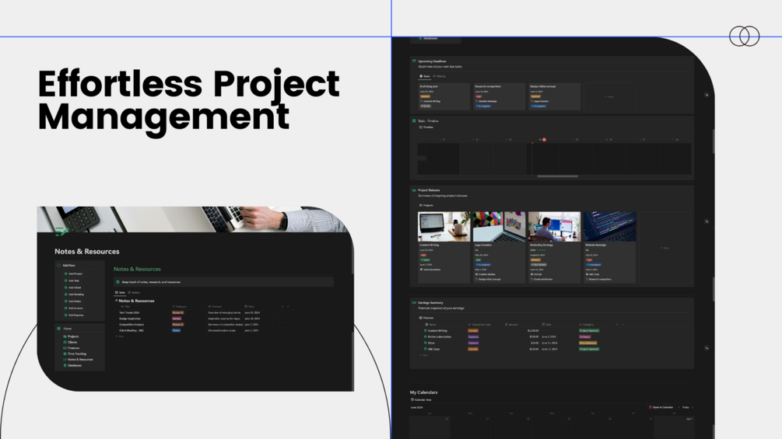Select the Projects gallery view tab
782x439 pixels.
tap(426, 205)
